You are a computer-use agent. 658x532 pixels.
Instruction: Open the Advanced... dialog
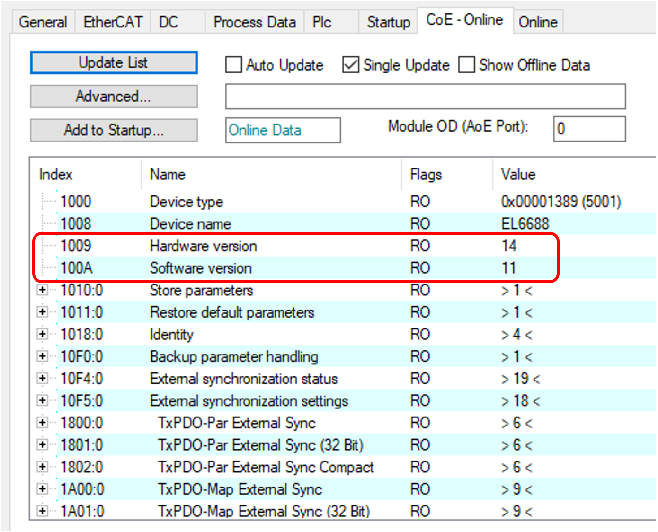tap(114, 97)
